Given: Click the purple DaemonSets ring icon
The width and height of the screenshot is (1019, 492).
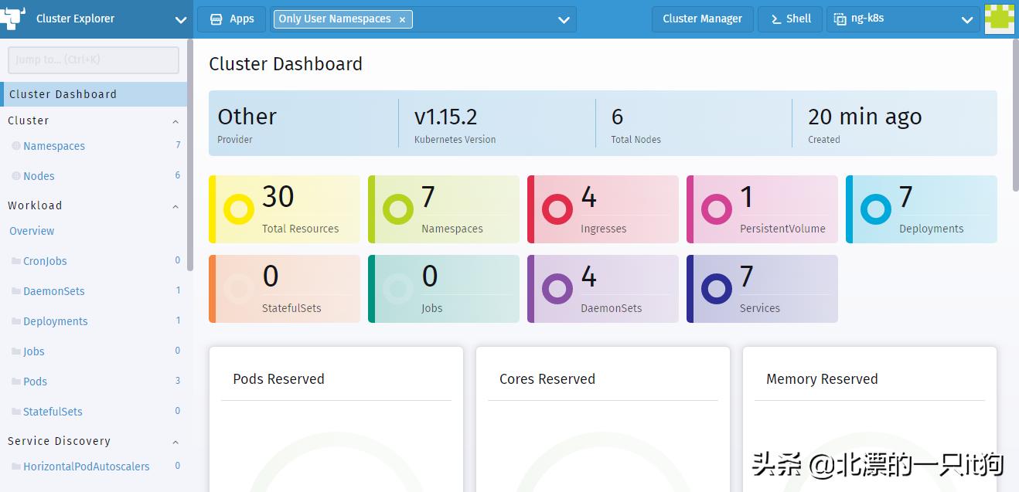Looking at the screenshot, I should coord(557,289).
